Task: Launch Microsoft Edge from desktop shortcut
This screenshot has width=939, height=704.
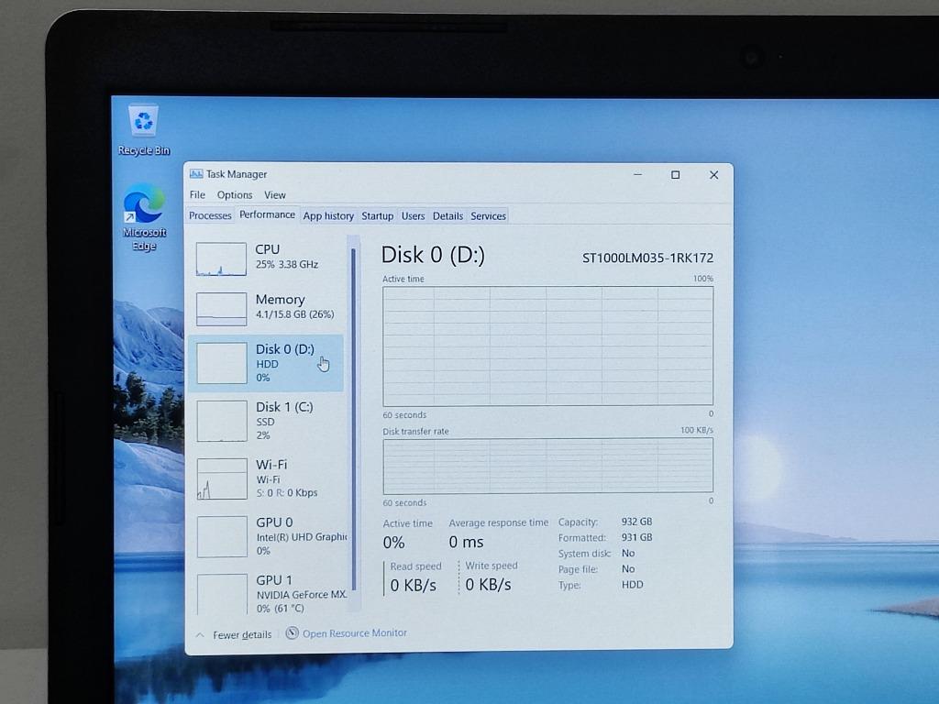Action: (x=144, y=217)
